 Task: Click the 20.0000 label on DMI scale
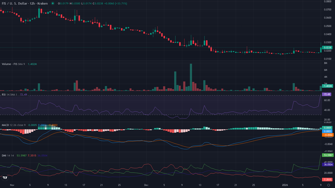tap(328, 173)
